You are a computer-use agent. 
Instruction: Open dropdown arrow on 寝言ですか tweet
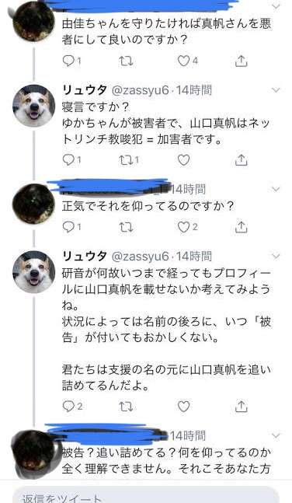pyautogui.click(x=276, y=90)
